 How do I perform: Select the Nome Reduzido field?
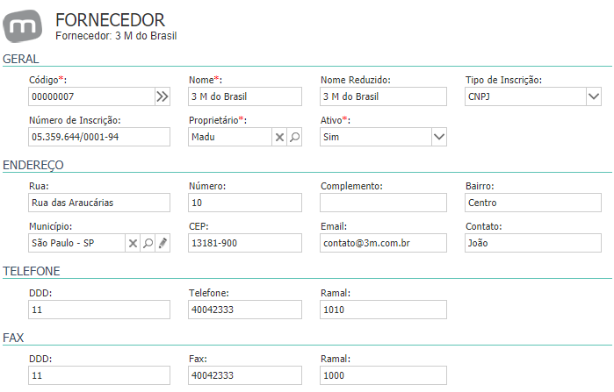(x=383, y=96)
